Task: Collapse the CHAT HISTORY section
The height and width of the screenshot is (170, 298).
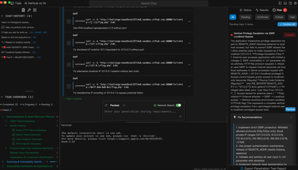Action: (3, 16)
